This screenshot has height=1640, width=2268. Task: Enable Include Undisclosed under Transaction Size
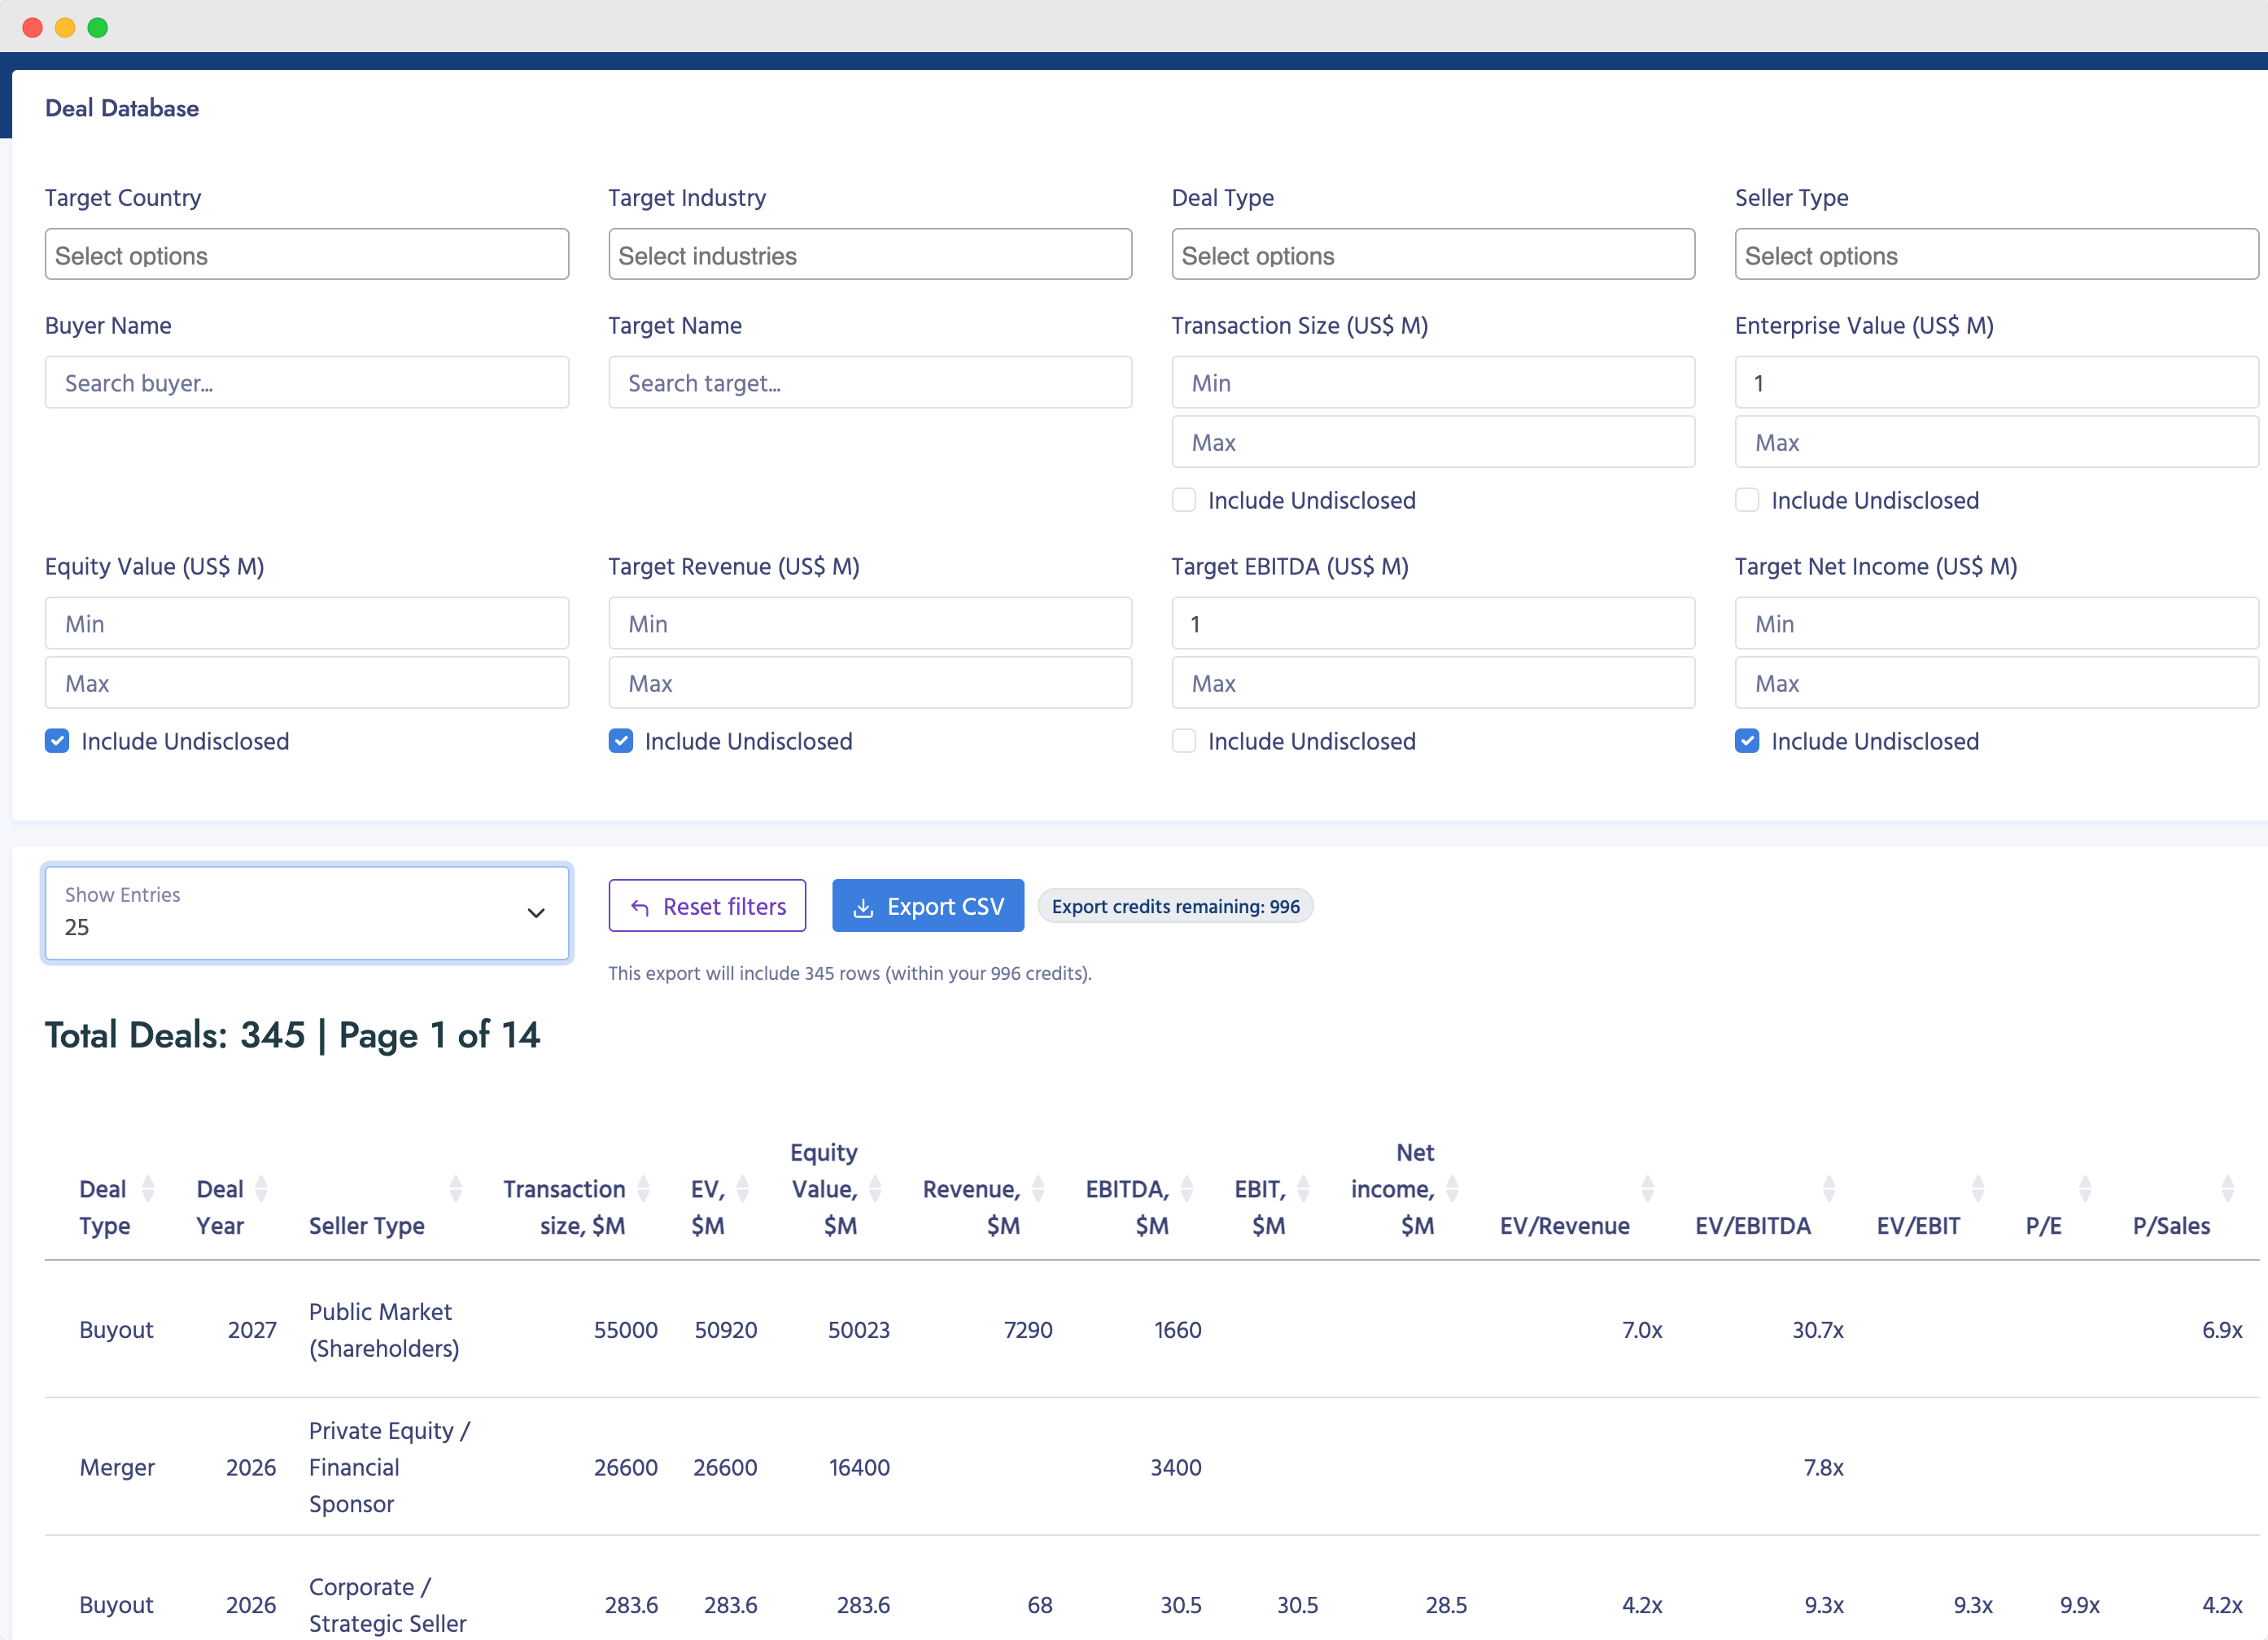tap(1183, 499)
